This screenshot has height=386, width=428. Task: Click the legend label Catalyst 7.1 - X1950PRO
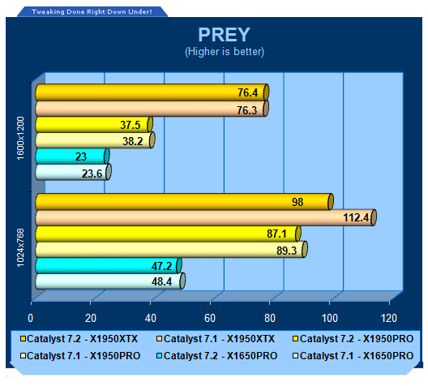click(x=83, y=356)
